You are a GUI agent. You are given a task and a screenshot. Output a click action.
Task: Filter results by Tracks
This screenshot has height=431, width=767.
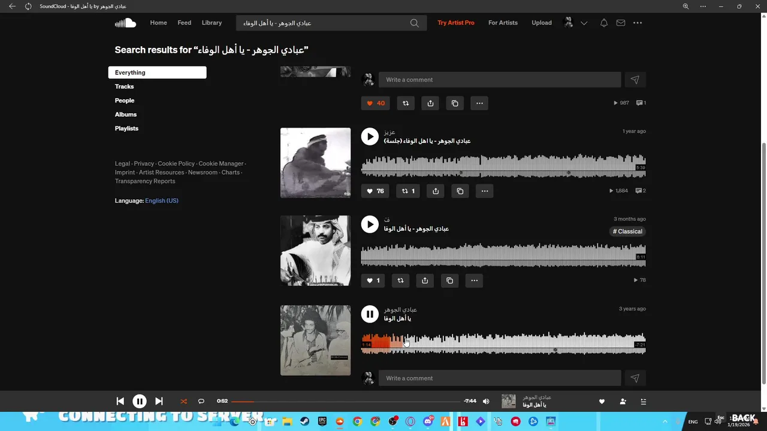[x=125, y=87]
